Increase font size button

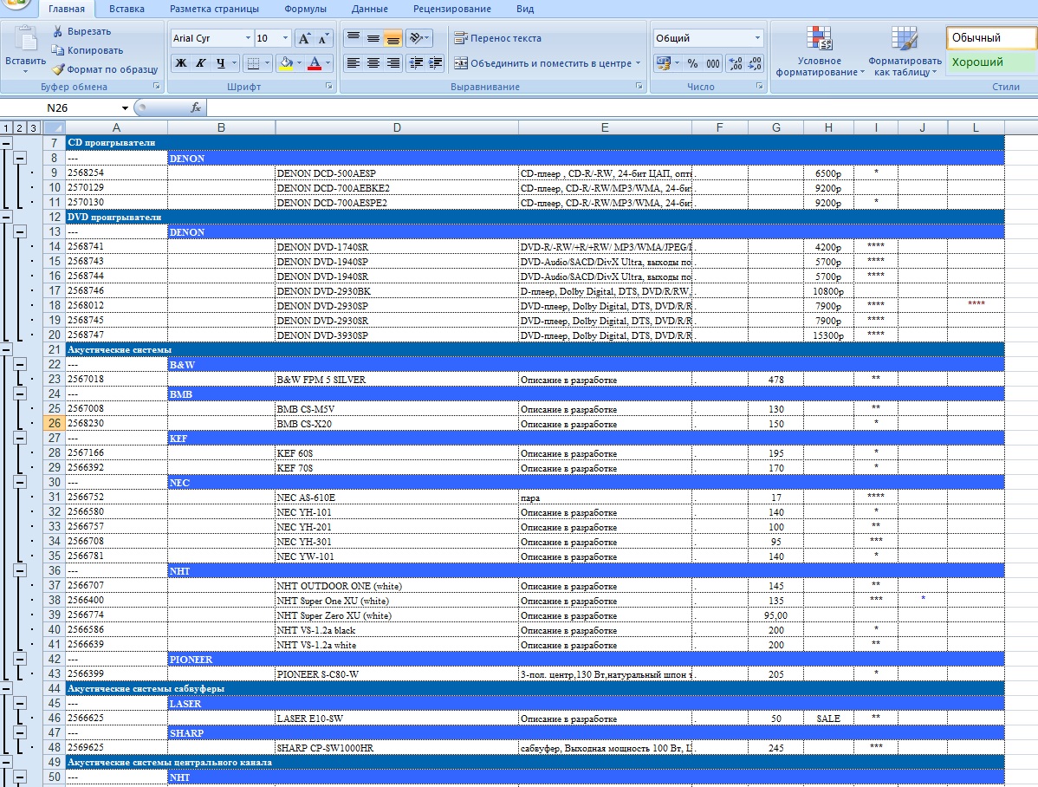pos(304,38)
